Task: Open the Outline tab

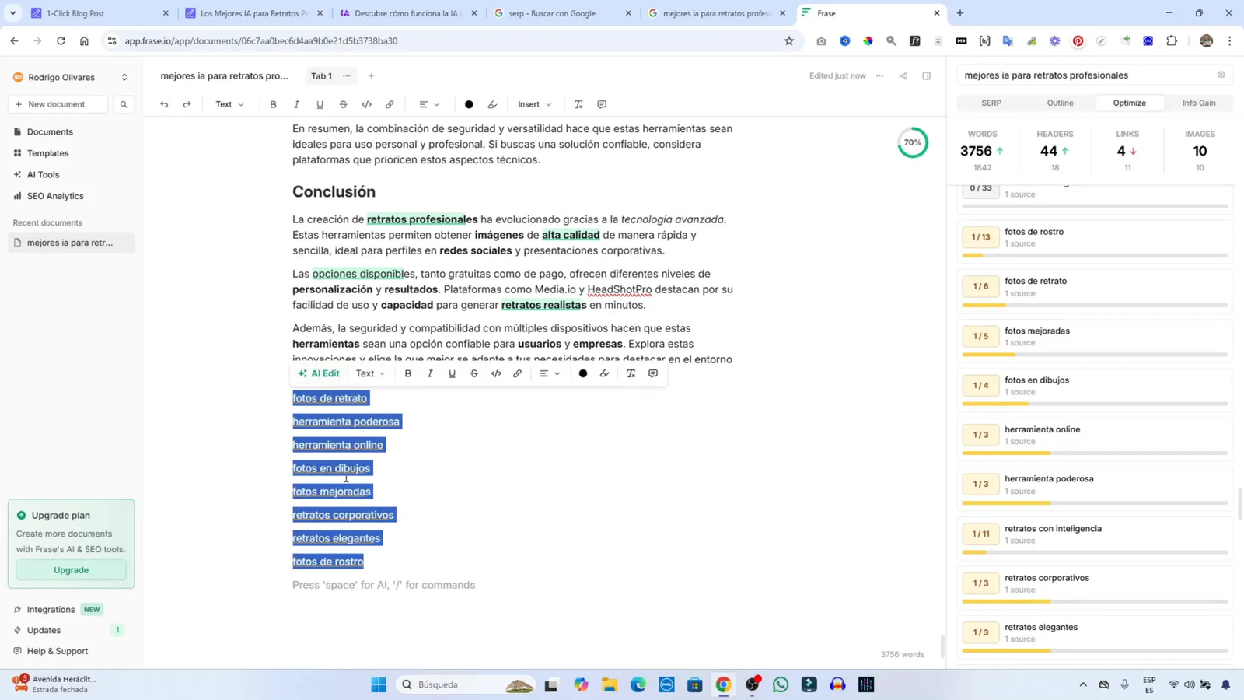Action: (x=1059, y=102)
